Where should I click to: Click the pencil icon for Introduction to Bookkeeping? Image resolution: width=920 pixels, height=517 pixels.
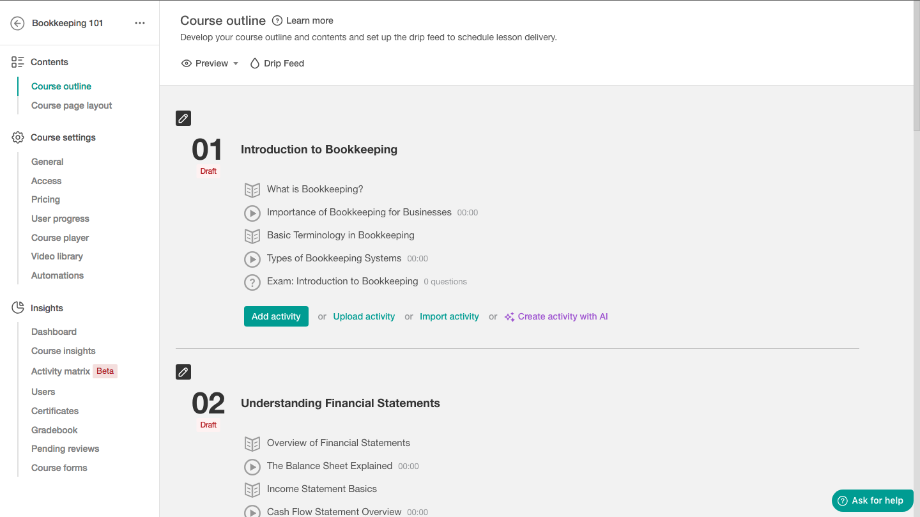pos(183,118)
